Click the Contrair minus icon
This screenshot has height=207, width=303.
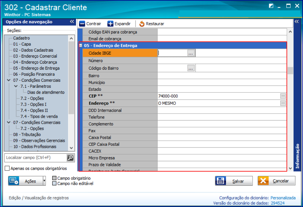pos(82,24)
